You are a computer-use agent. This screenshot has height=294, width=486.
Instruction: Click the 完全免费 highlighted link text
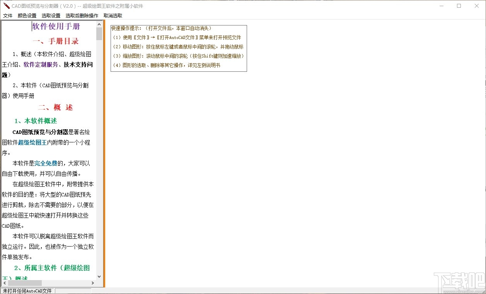click(46, 163)
